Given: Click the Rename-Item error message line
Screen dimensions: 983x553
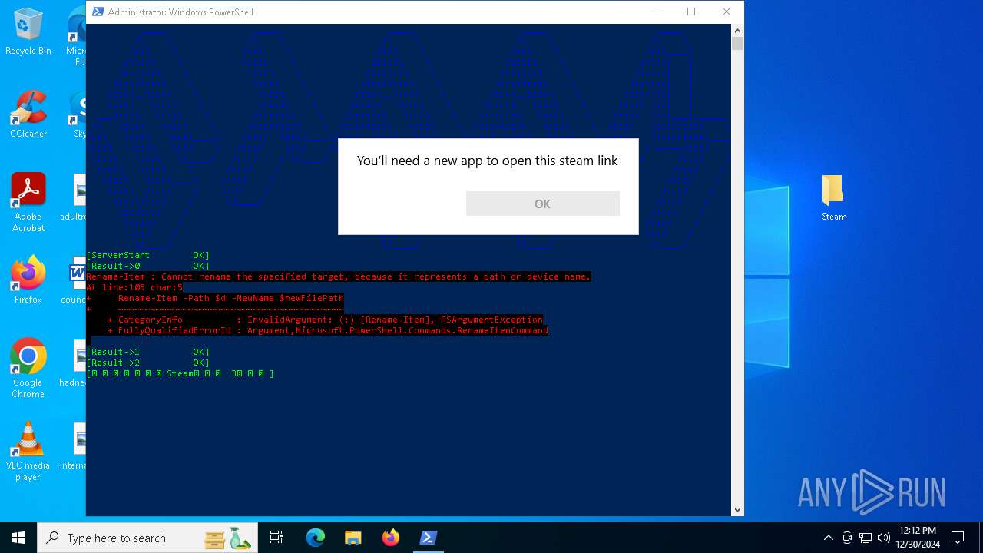Looking at the screenshot, I should coord(339,276).
